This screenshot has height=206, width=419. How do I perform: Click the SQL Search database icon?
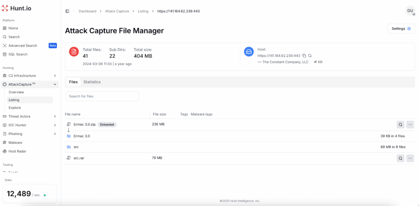tap(5, 54)
